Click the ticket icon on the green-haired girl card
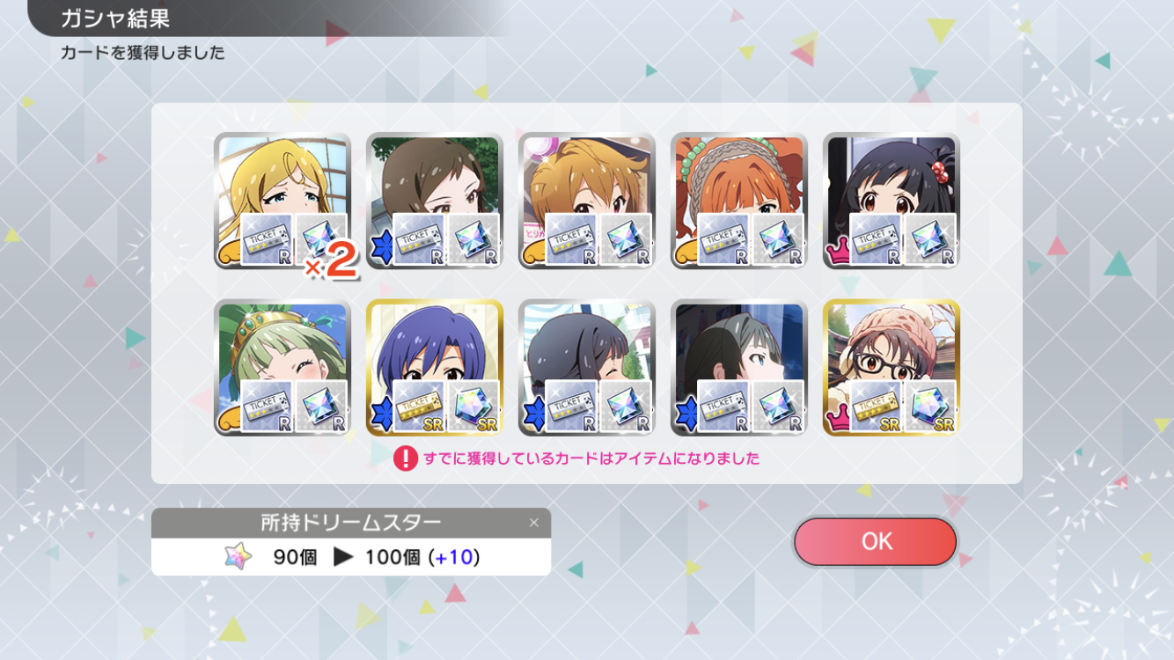 coord(268,406)
